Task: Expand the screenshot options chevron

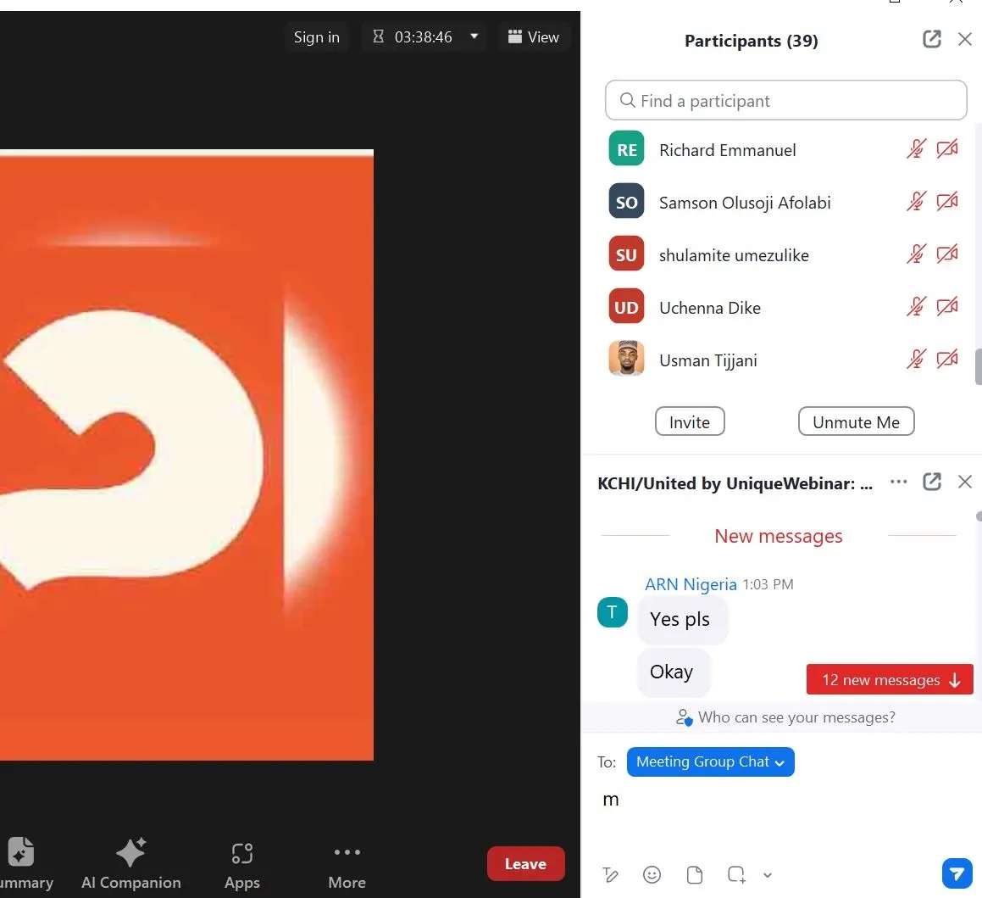Action: click(767, 875)
